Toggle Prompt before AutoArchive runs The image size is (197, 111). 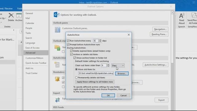(68, 44)
